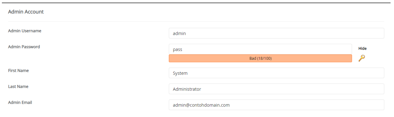This screenshot has height=117, width=394.
Task: Click the gray top border bar
Action: (197, 3)
